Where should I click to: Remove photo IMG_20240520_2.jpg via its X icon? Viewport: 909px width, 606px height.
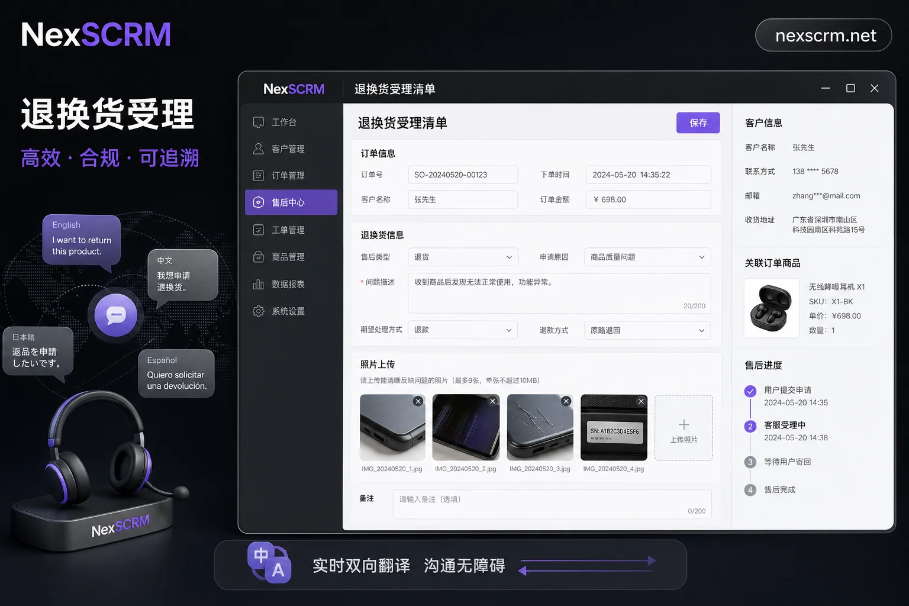[x=492, y=401]
